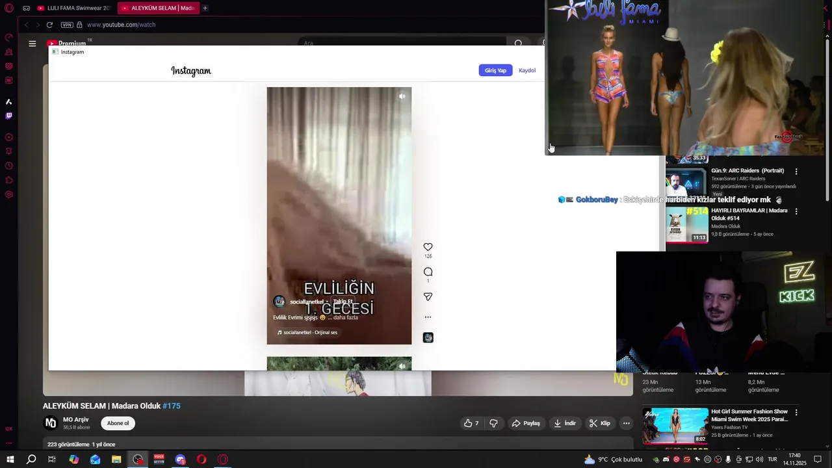
Task: Open Copilot icon in taskbar
Action: (x=74, y=460)
